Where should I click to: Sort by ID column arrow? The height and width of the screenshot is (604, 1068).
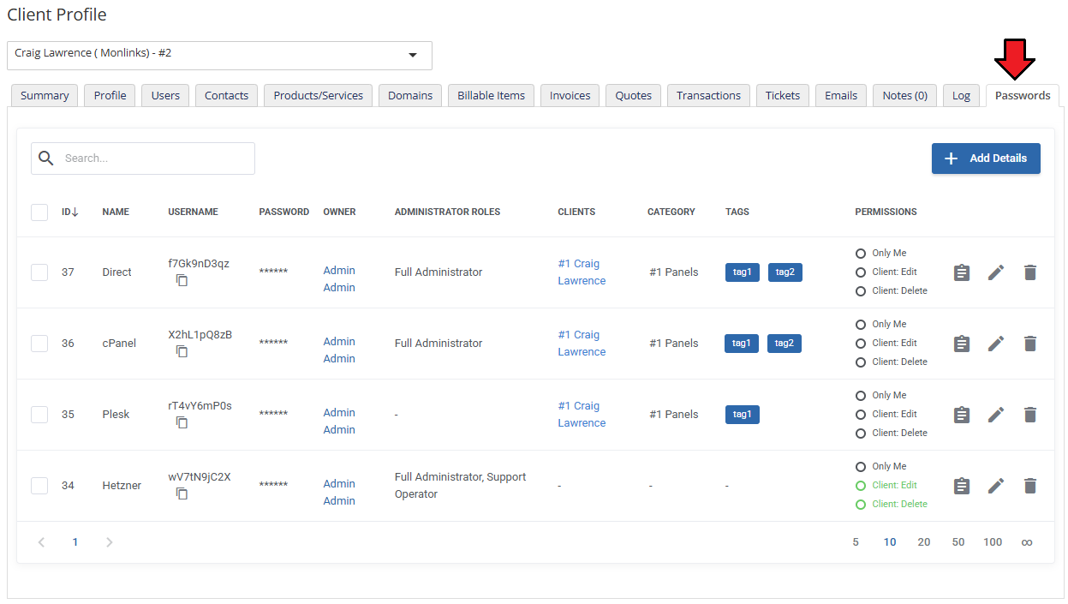coord(75,212)
